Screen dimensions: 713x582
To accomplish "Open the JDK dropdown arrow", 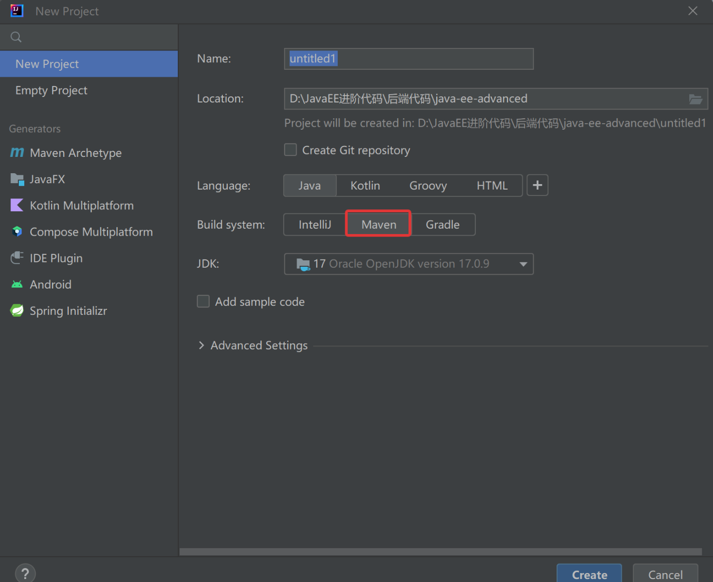I will point(523,264).
